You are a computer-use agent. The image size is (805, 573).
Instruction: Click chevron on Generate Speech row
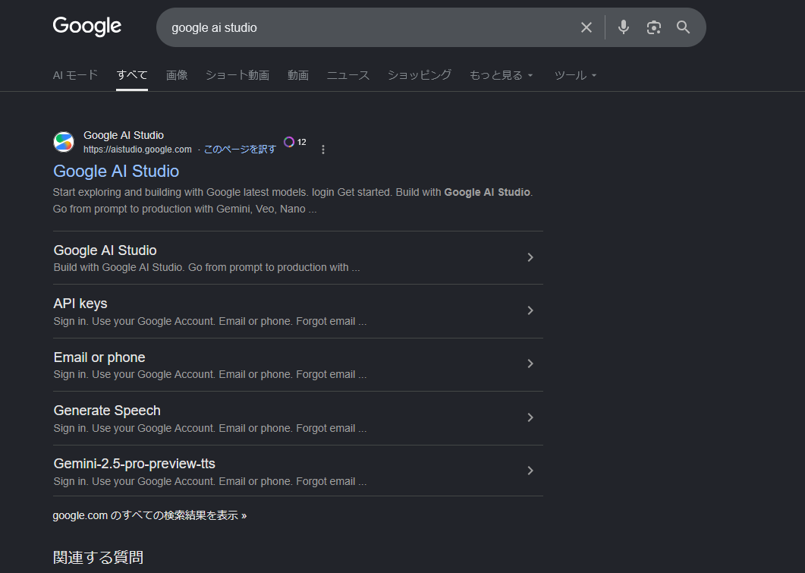[530, 417]
